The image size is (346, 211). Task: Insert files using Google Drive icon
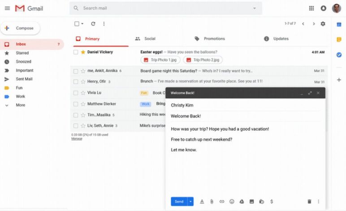click(x=242, y=202)
